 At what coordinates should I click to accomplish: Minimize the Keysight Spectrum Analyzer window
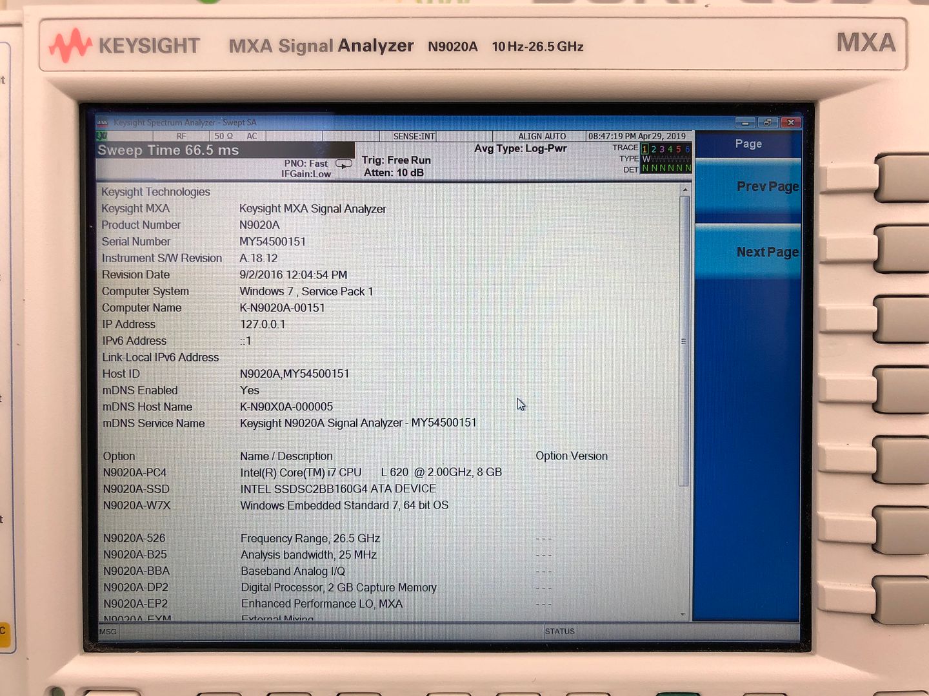pos(745,122)
